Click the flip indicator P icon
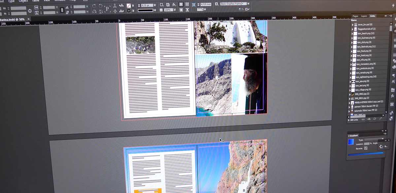The width and height of the screenshot is (396, 193). tap(107, 9)
